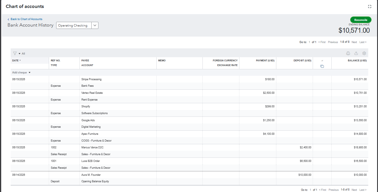This screenshot has width=378, height=192.
Task: Click the $4,100.00 payment amount
Action: (269, 134)
